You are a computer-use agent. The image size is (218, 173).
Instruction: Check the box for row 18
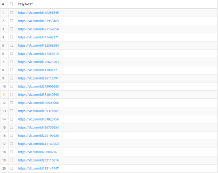coord(12,152)
